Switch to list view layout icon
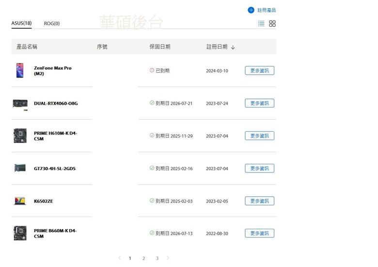Image resolution: width=378 pixels, height=267 pixels. [x=261, y=23]
